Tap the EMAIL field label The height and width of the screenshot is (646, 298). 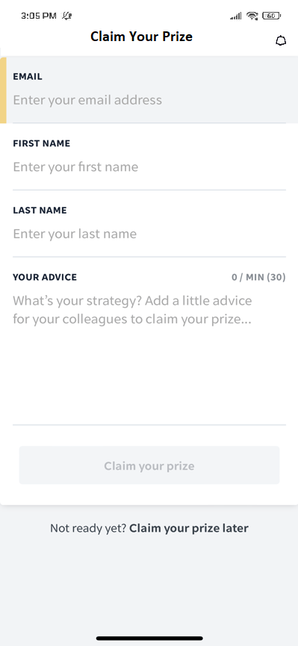click(28, 77)
